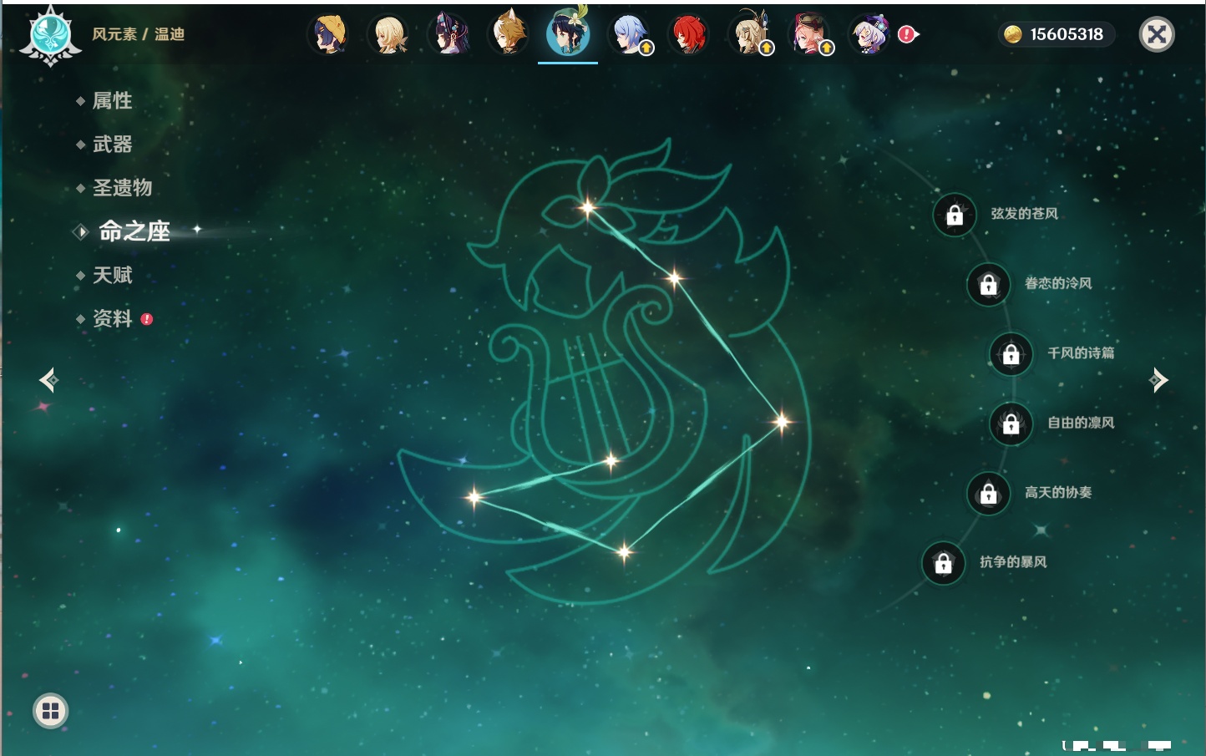Screen dimensions: 1206x756
Task: Select the 高天的协奏 constellation label
Action: coord(1058,492)
